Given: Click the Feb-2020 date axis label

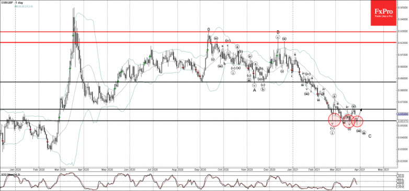Looking at the screenshot, I should click(39, 169).
